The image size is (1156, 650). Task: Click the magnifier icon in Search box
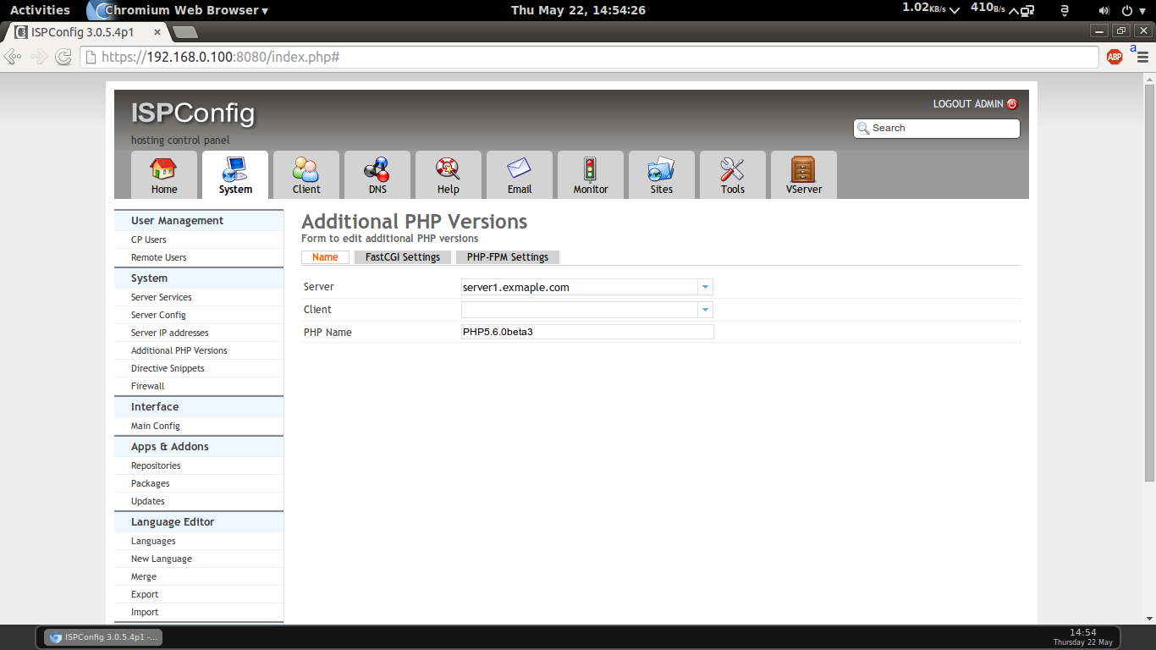[863, 129]
